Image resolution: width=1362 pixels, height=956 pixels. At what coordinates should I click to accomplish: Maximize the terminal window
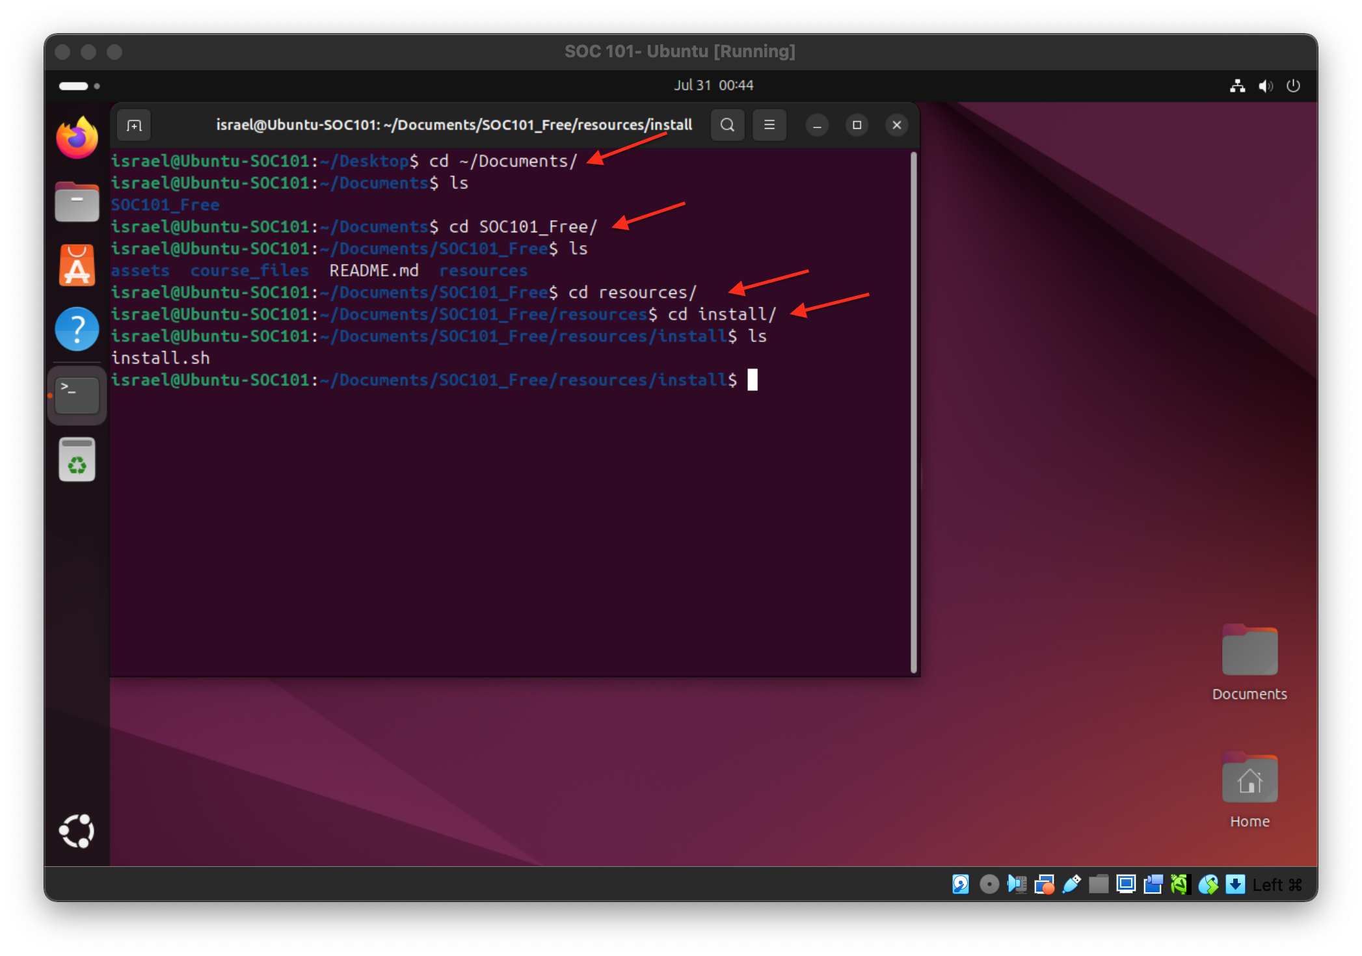click(x=857, y=125)
